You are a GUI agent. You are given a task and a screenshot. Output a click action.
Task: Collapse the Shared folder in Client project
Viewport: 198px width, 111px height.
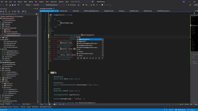(1, 39)
